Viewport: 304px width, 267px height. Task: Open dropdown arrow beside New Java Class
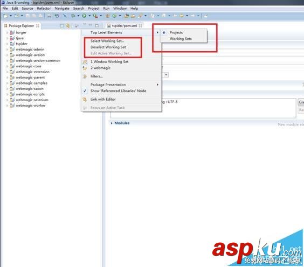(120, 16)
